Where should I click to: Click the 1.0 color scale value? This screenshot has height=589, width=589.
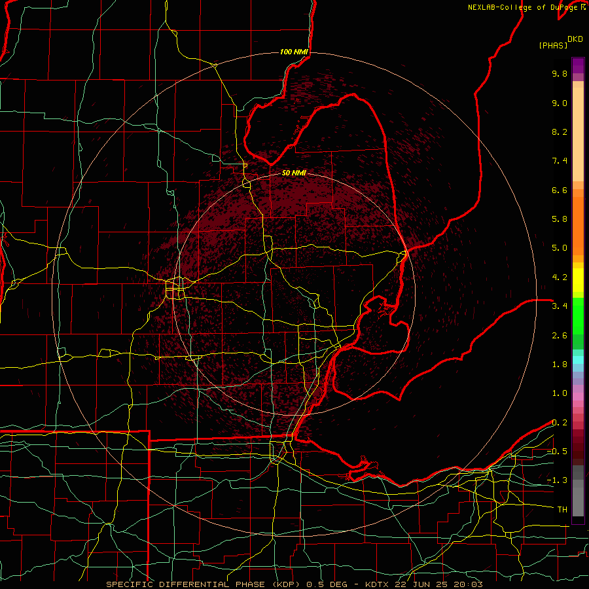coord(560,393)
